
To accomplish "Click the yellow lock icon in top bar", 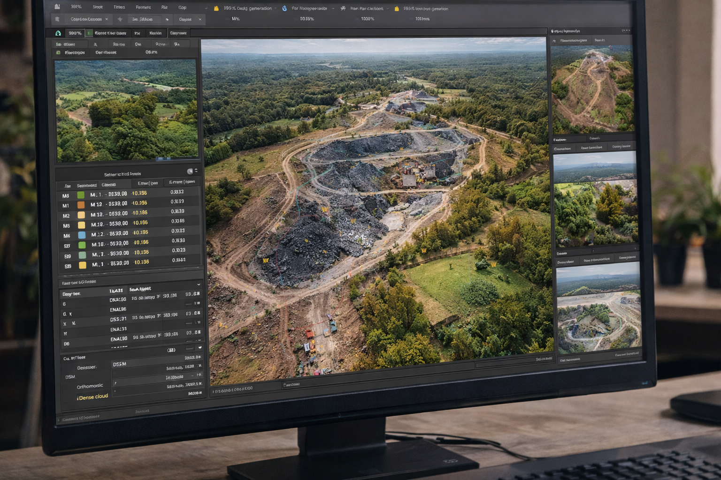I will click(216, 8).
